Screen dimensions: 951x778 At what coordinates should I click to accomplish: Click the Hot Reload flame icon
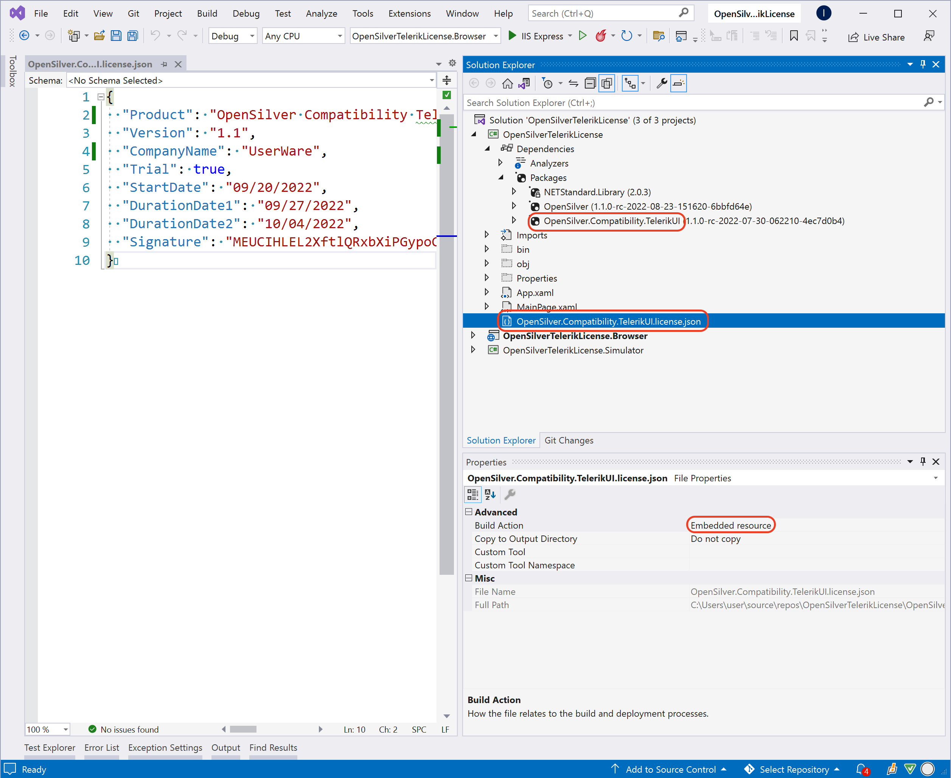click(601, 36)
